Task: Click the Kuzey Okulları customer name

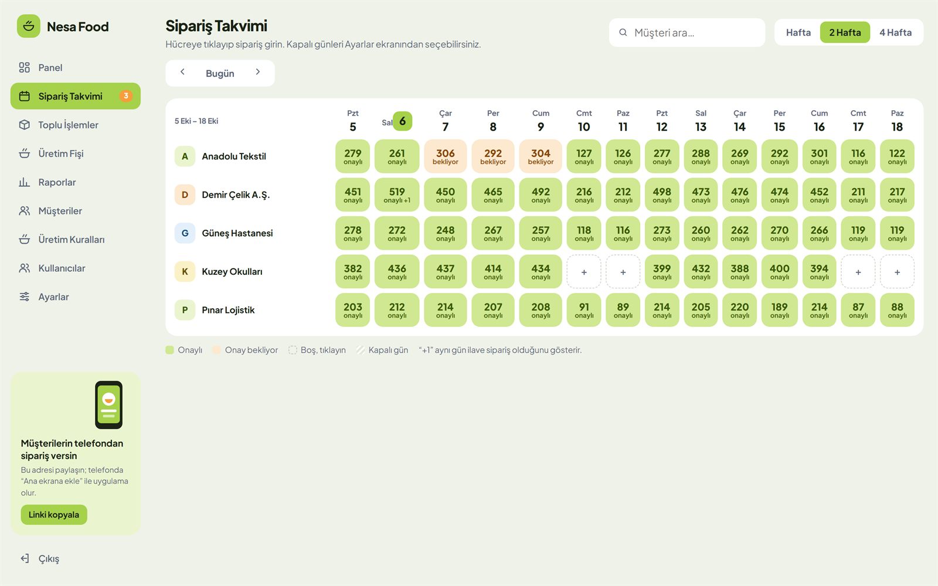Action: click(x=232, y=272)
